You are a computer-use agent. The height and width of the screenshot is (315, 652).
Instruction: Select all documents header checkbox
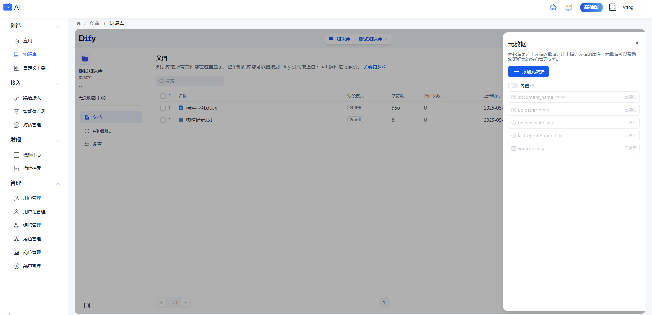(x=163, y=96)
